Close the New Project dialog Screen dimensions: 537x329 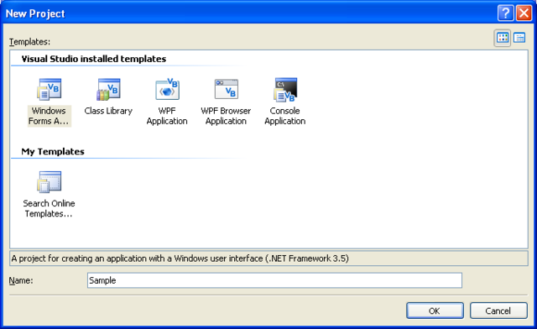[524, 13]
